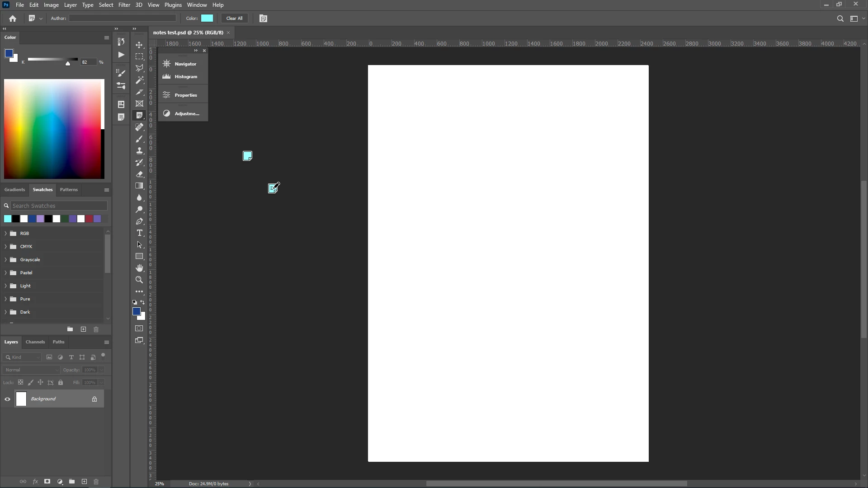
Task: Open the Filter menu
Action: (124, 5)
